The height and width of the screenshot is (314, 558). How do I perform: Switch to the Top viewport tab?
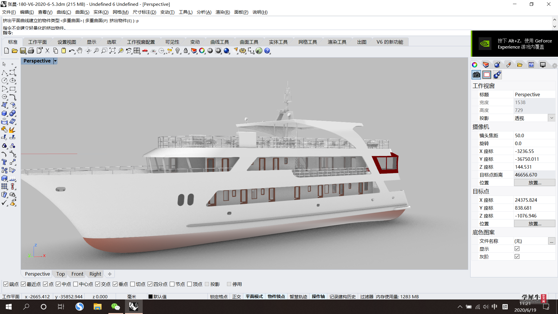coord(60,274)
